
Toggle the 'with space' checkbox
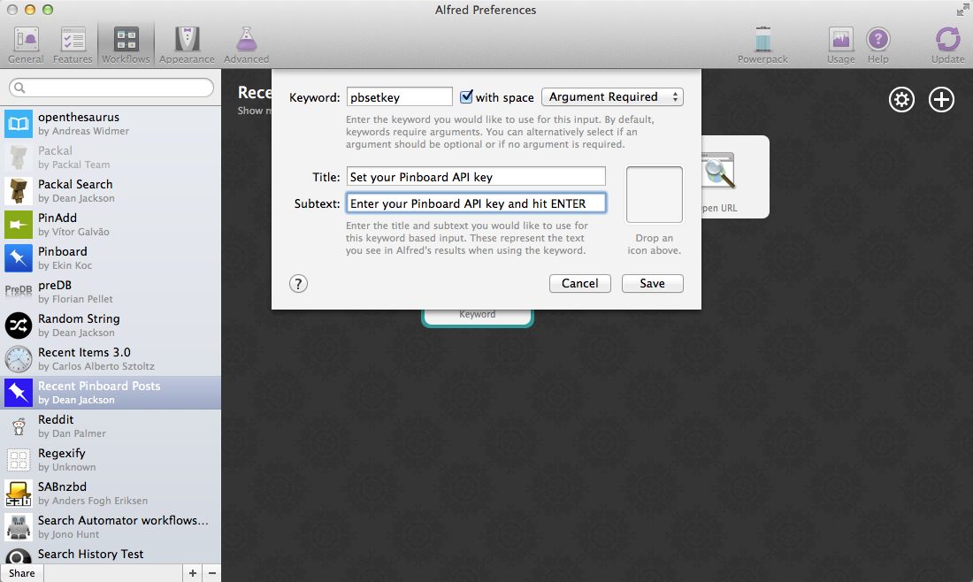[x=466, y=96]
